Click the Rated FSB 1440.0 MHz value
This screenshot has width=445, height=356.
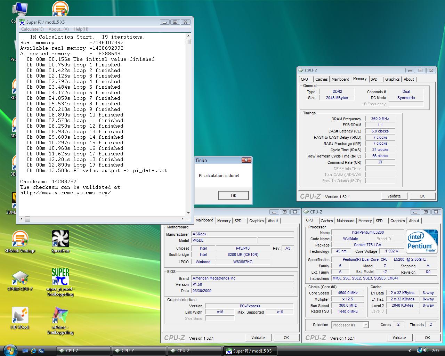click(348, 311)
